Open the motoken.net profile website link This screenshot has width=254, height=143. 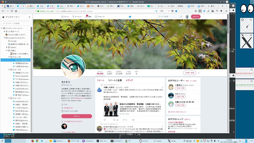[68, 108]
